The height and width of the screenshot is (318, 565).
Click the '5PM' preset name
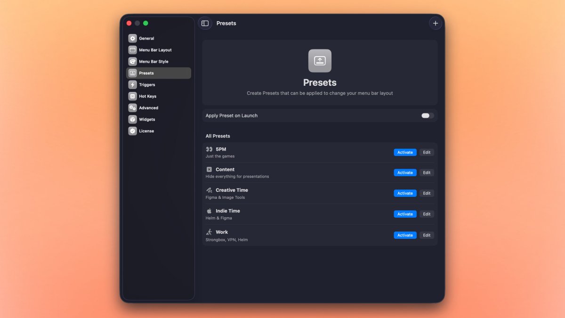[221, 149]
